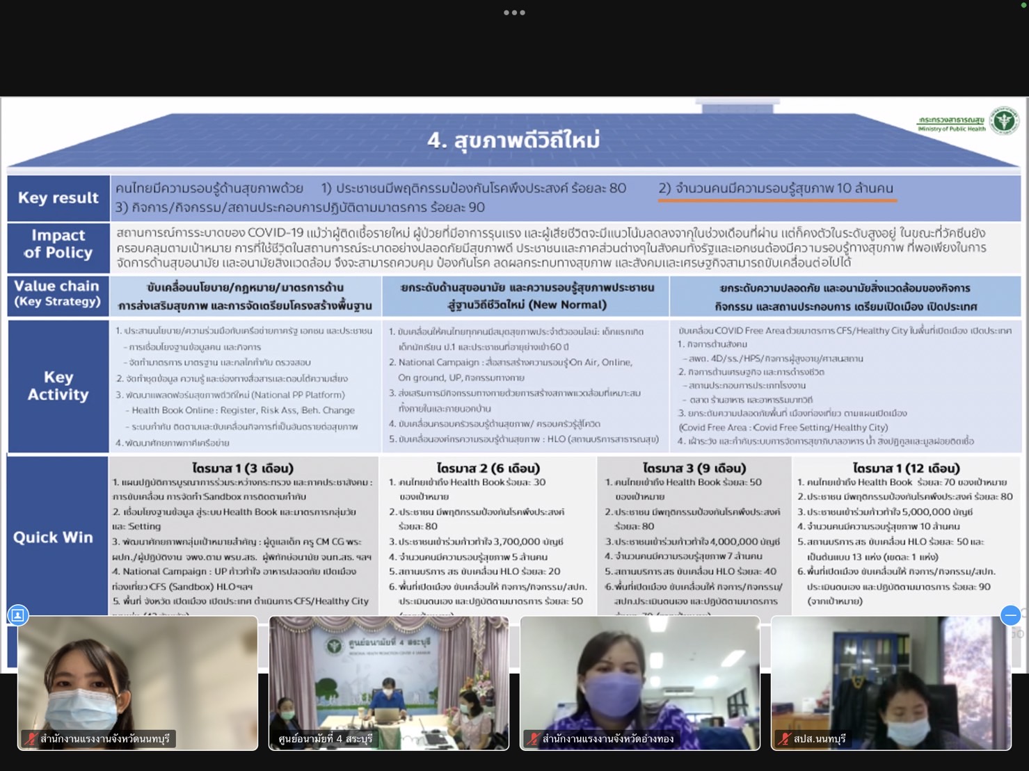The width and height of the screenshot is (1029, 771).
Task: Tap the green status indicator dot
Action: click(x=1023, y=5)
